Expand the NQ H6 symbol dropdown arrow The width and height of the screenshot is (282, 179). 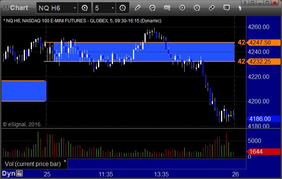75,8
